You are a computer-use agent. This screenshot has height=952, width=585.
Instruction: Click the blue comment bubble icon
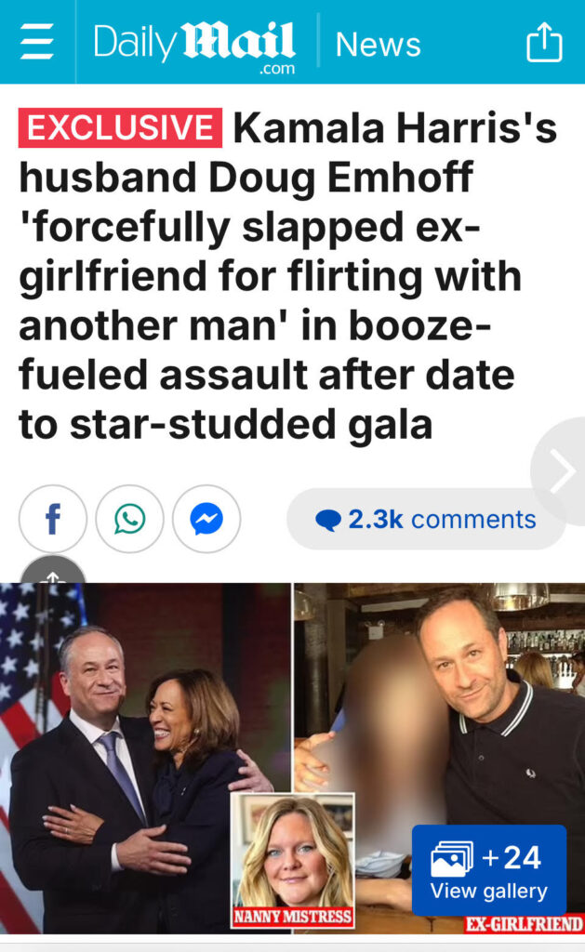tap(328, 521)
